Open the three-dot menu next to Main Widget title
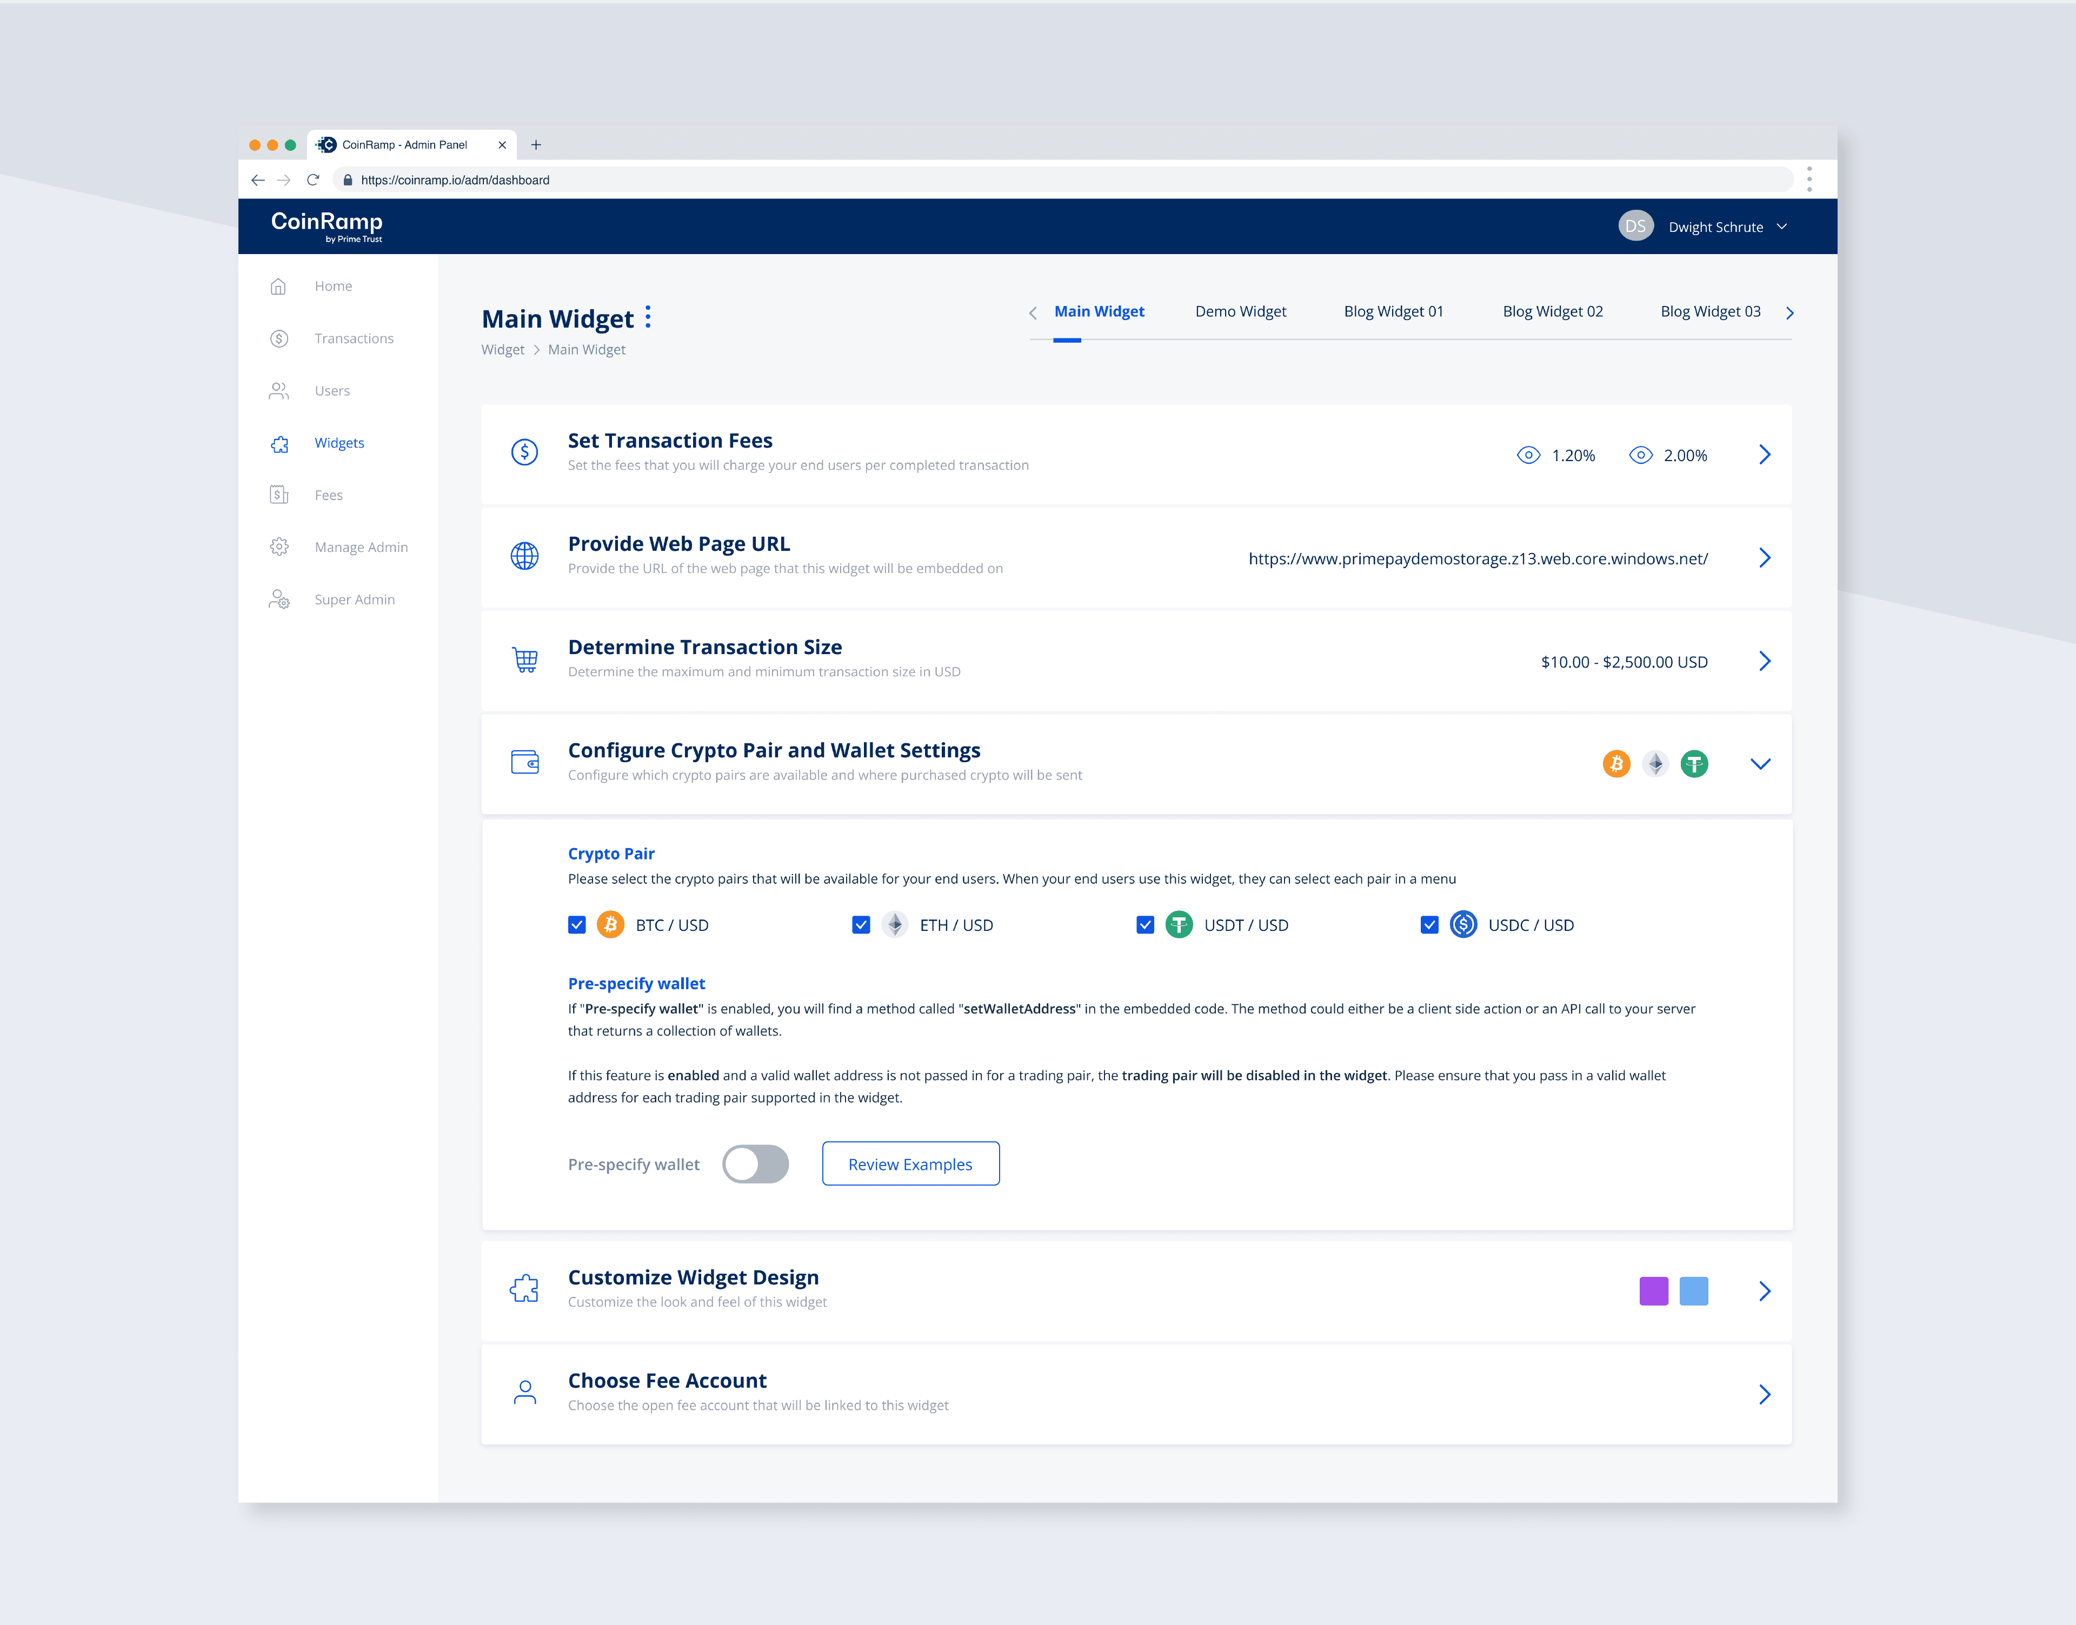This screenshot has width=2076, height=1625. (648, 317)
